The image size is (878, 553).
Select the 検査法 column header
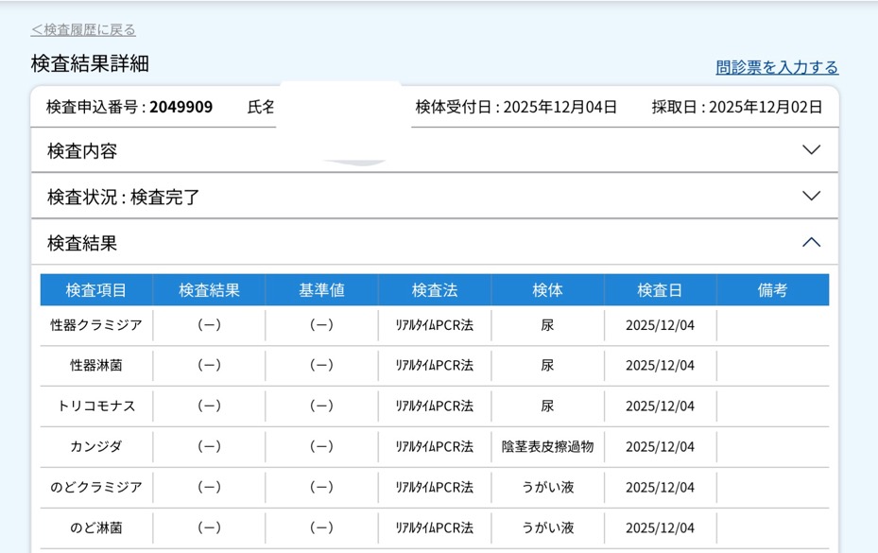coord(434,290)
